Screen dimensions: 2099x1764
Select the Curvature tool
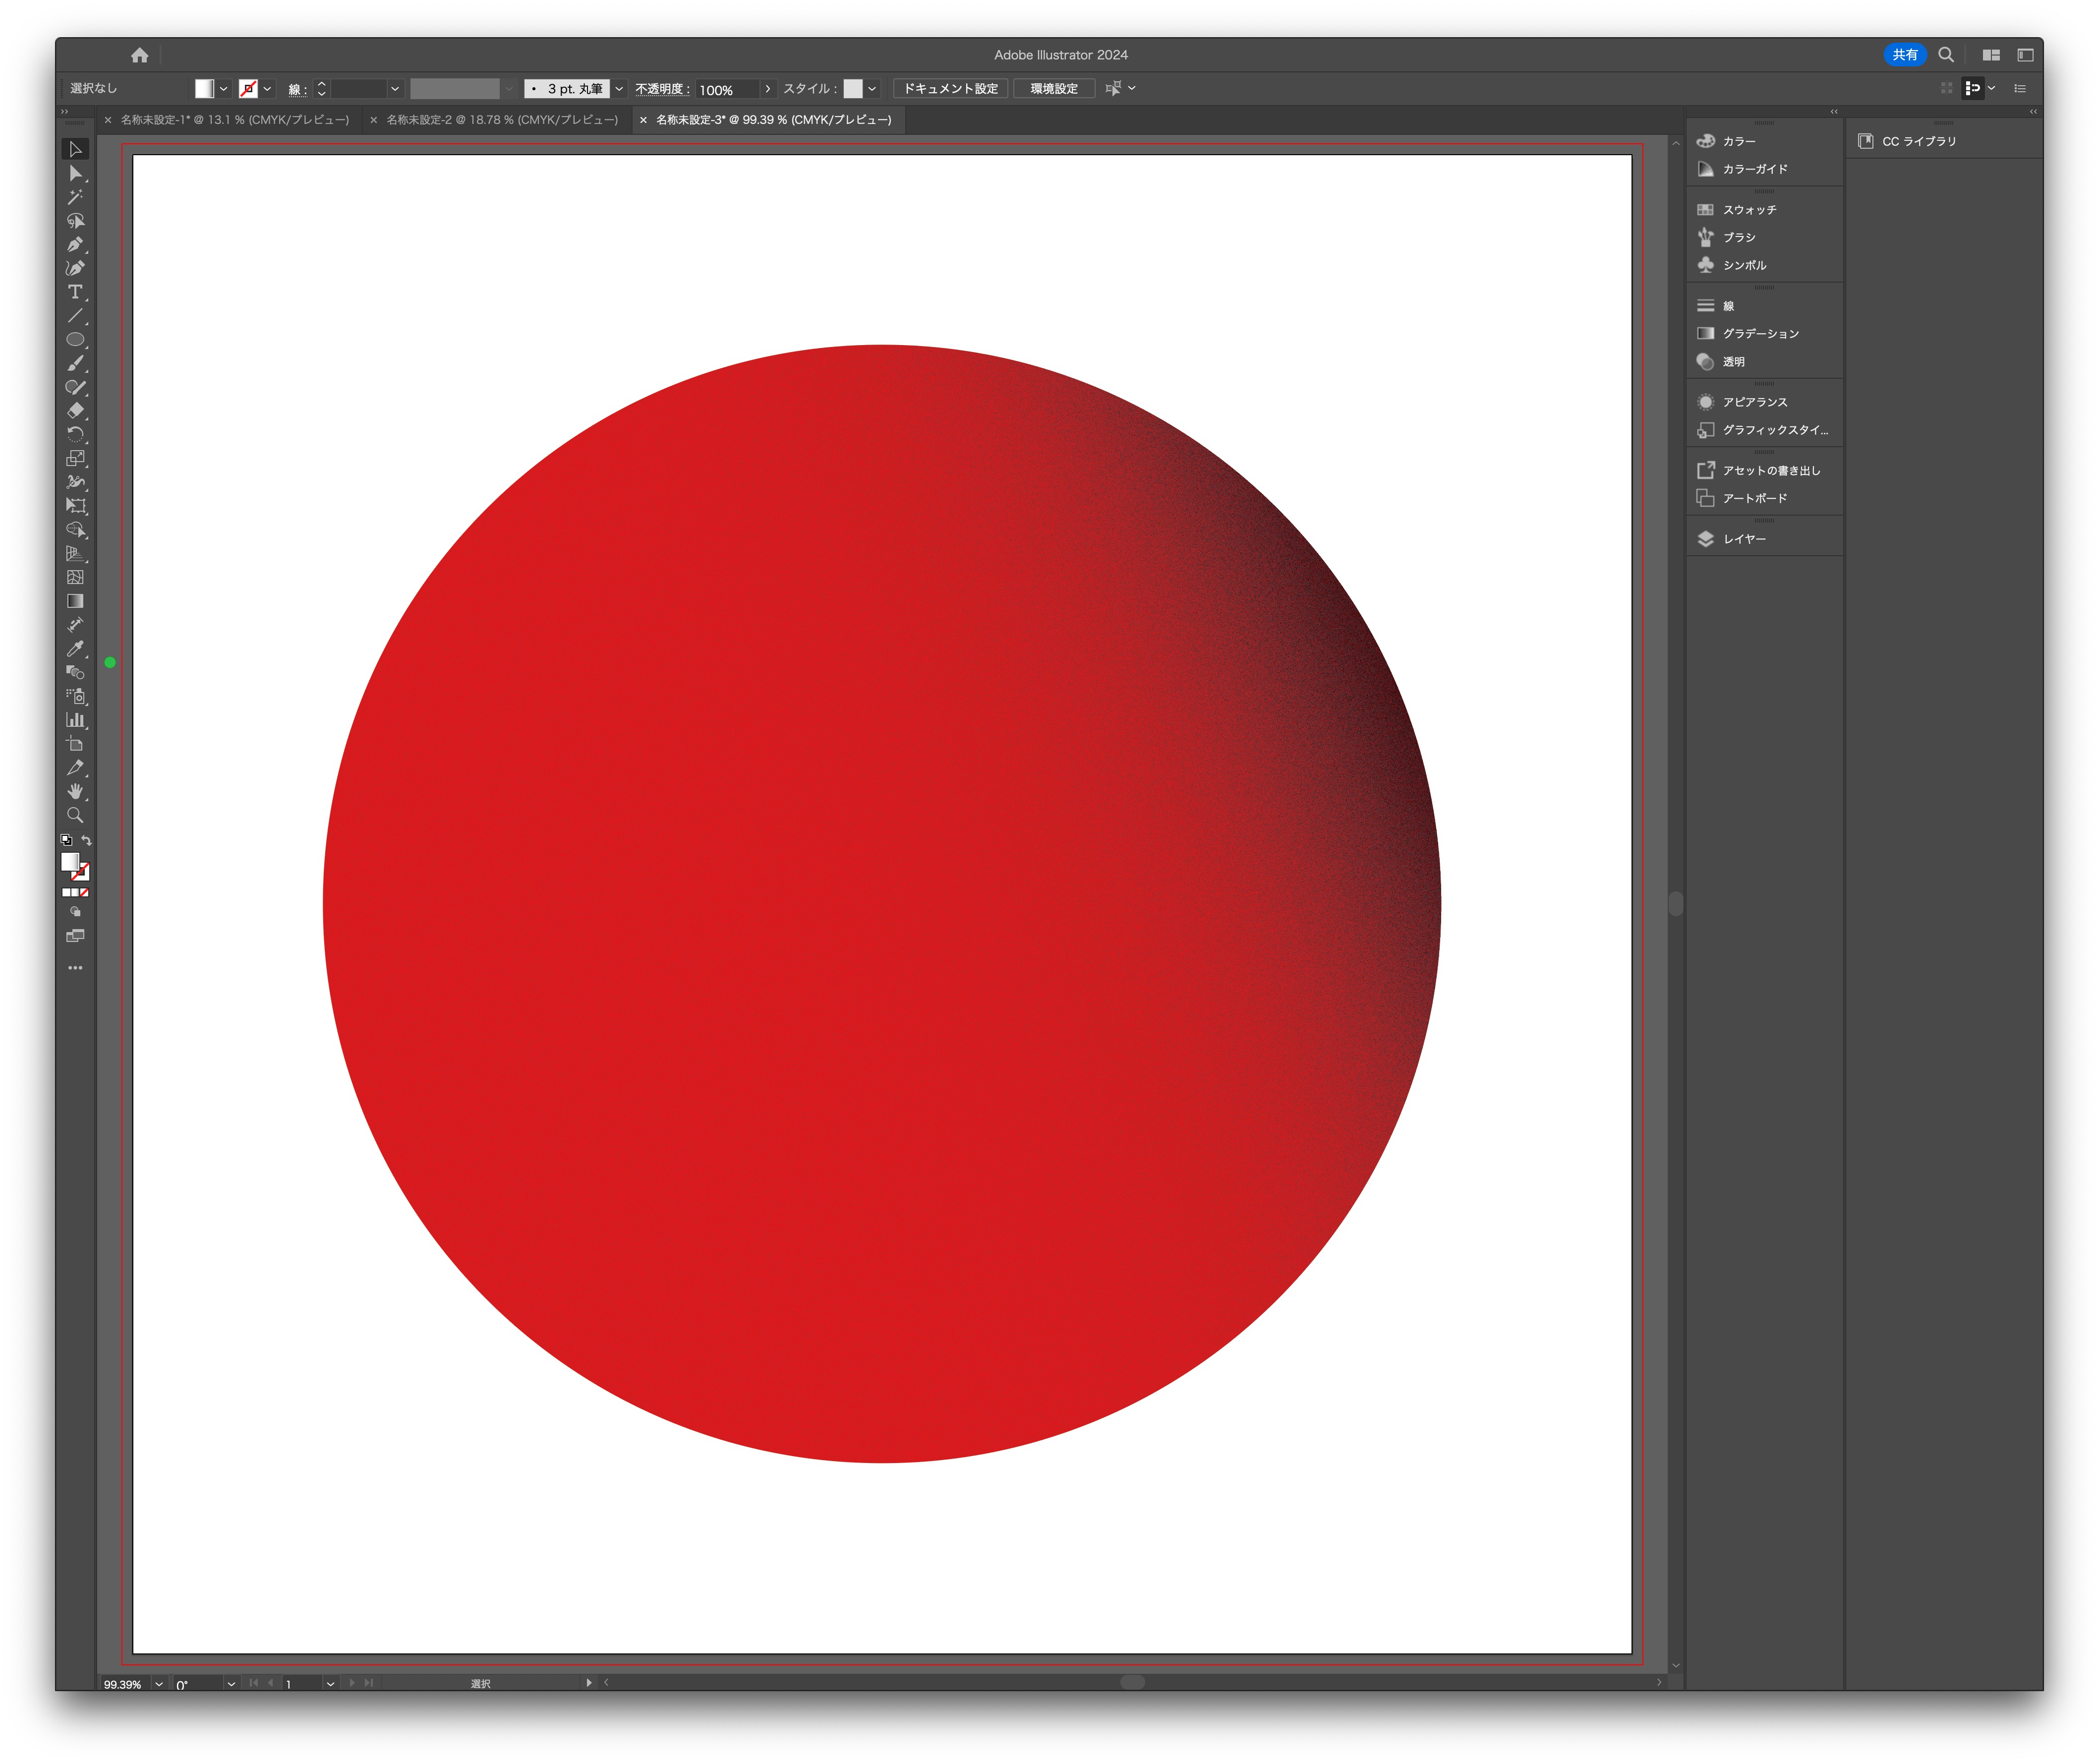(x=75, y=268)
